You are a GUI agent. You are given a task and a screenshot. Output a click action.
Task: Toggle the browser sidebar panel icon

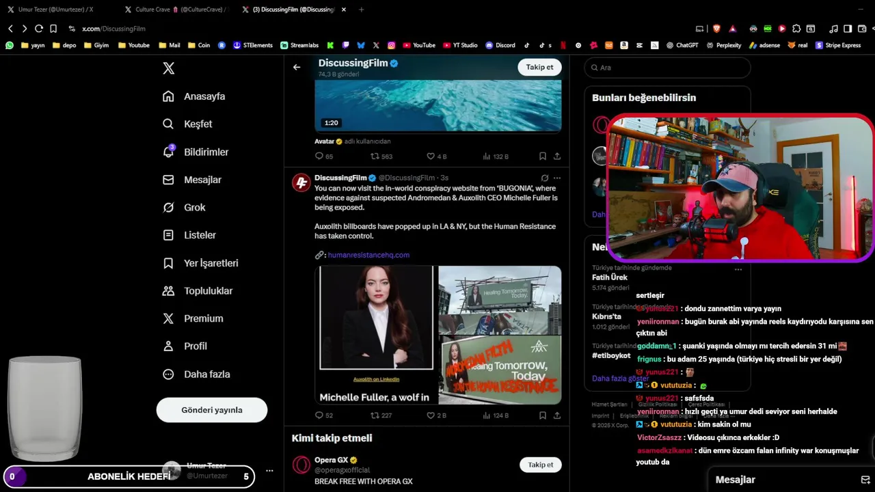(x=848, y=29)
